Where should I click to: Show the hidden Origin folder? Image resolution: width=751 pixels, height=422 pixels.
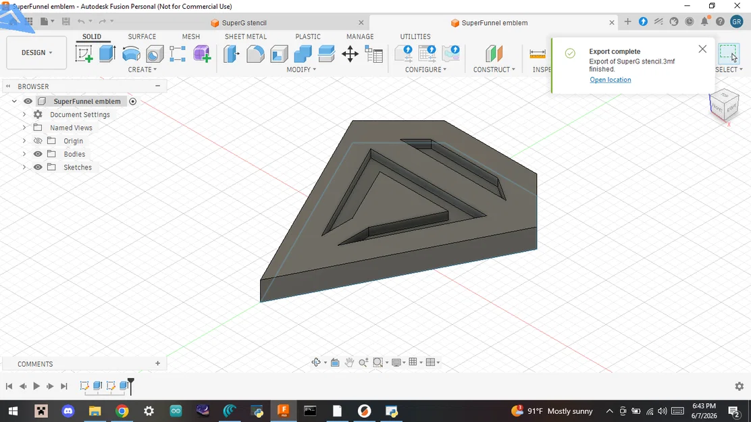38,141
